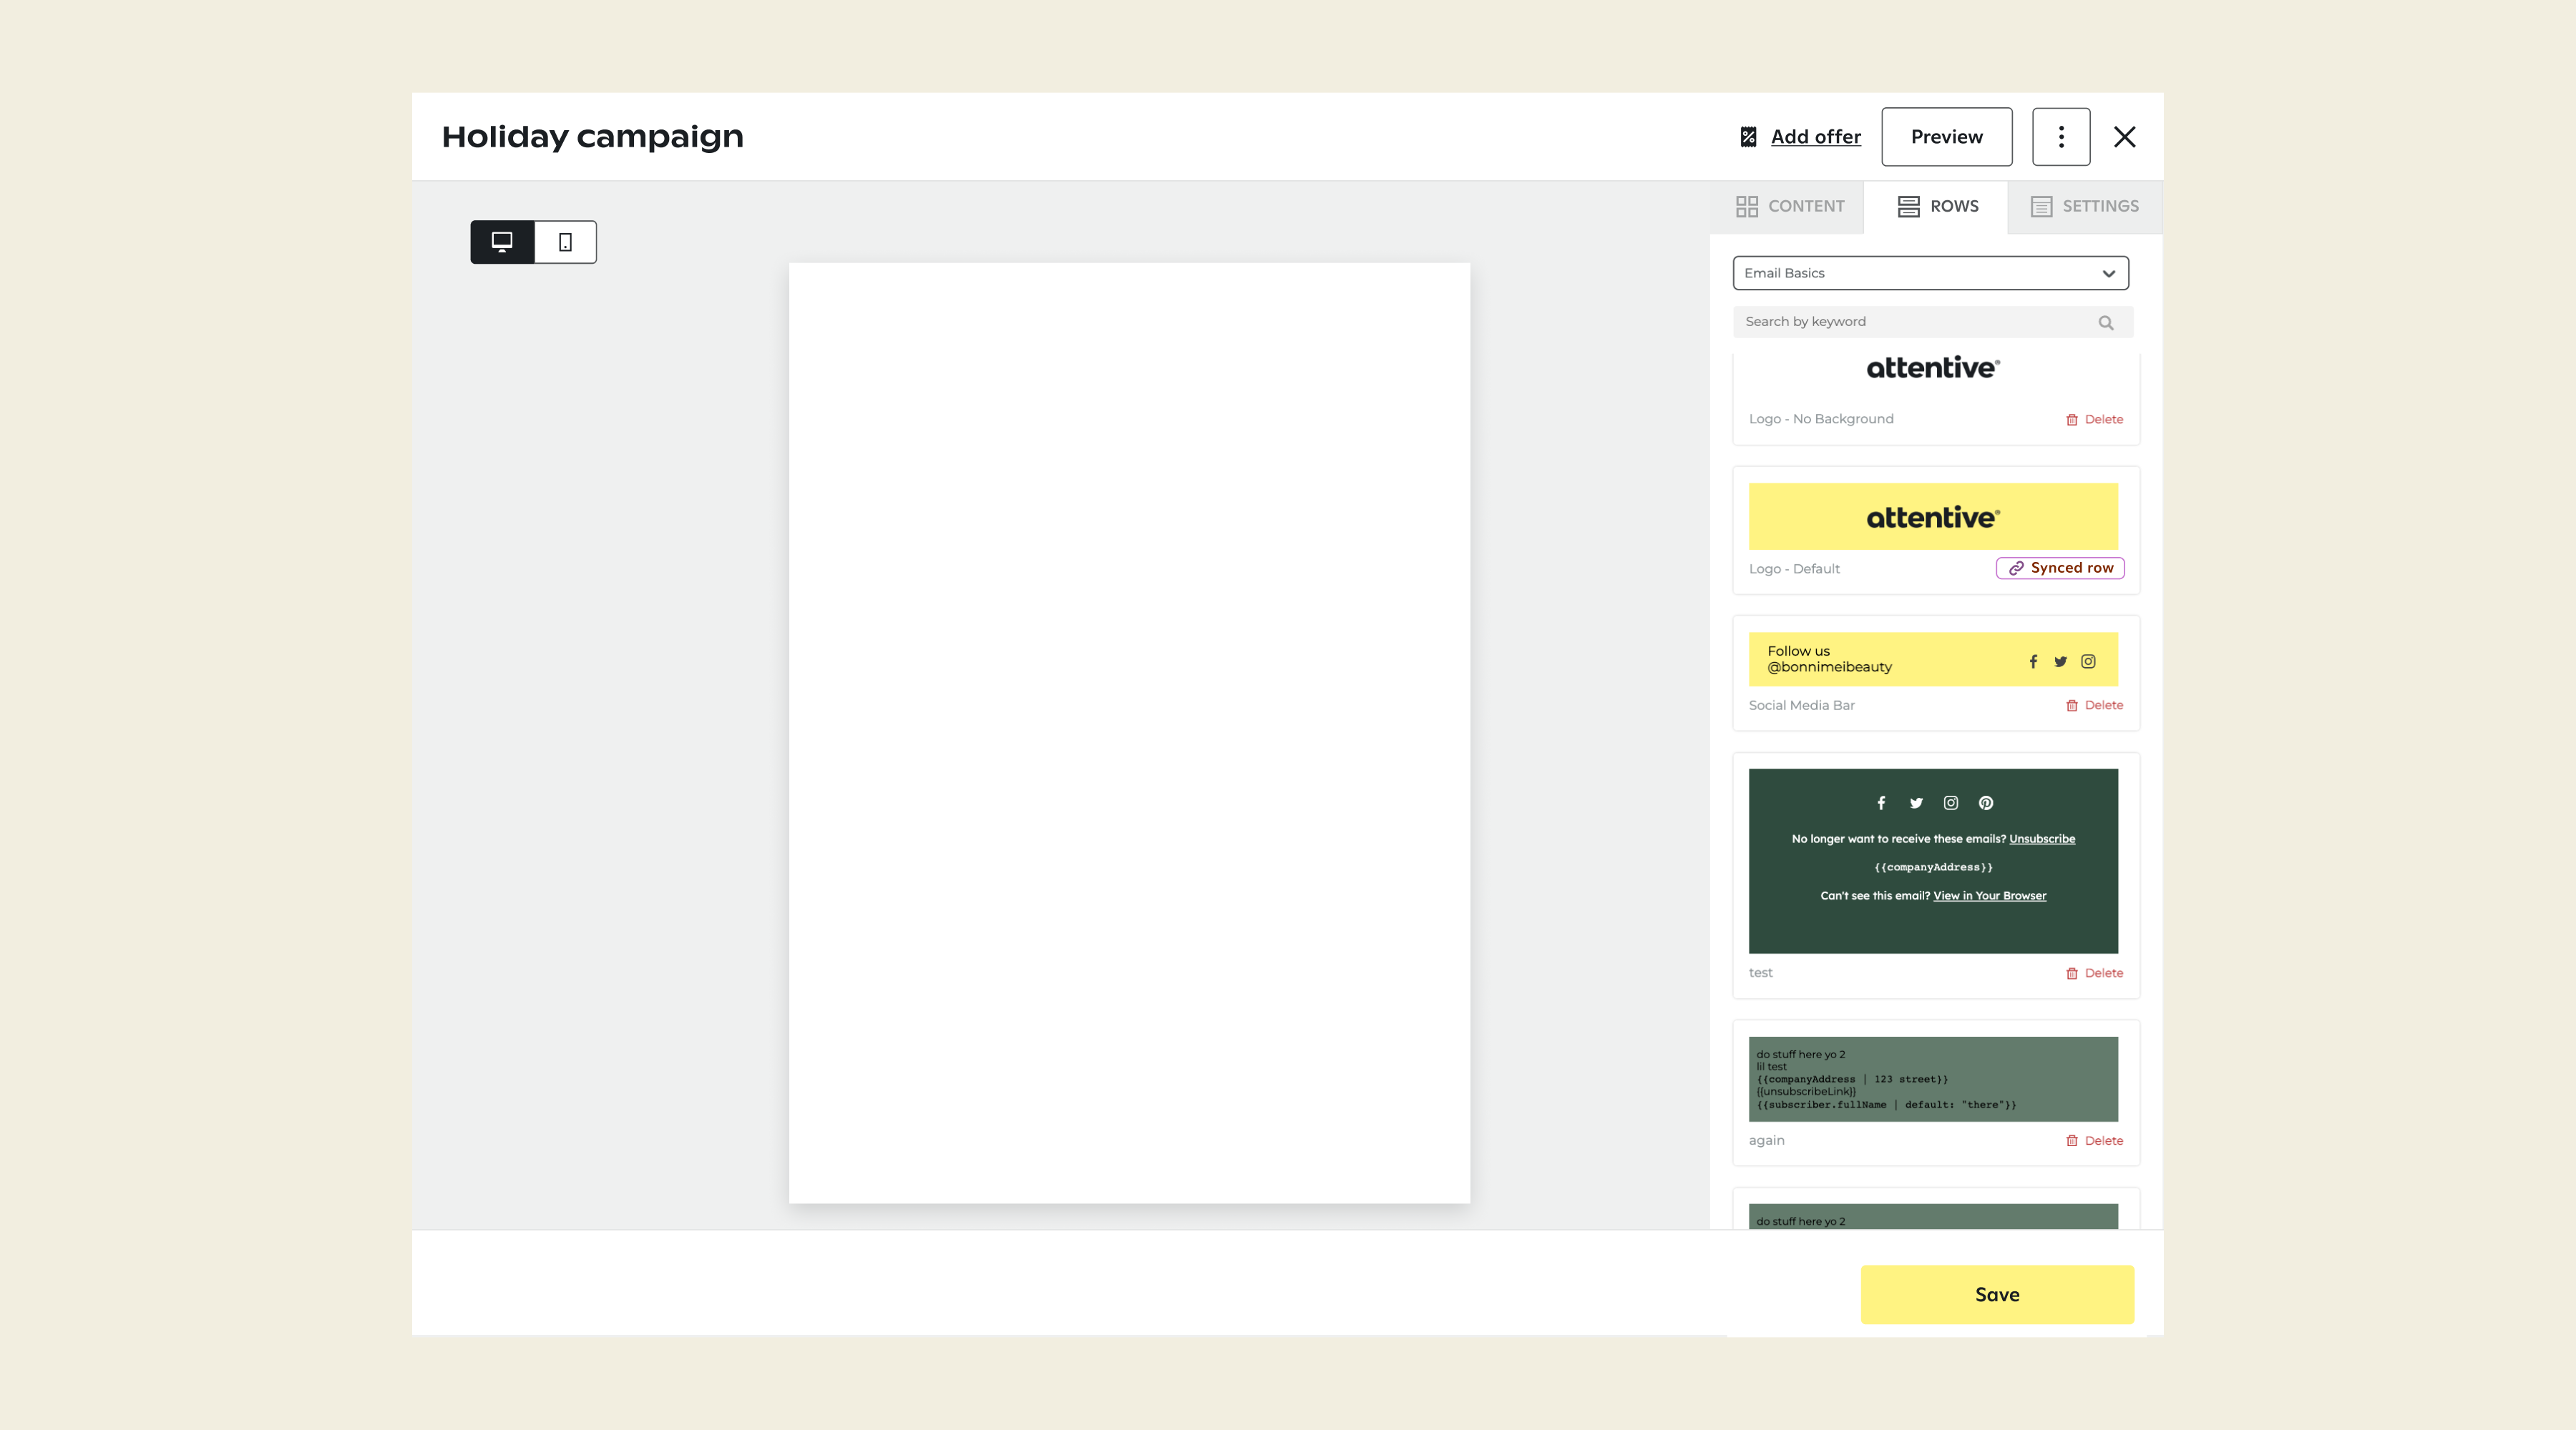This screenshot has height=1430, width=2576.
Task: Select the ROWS tab
Action: (1937, 206)
